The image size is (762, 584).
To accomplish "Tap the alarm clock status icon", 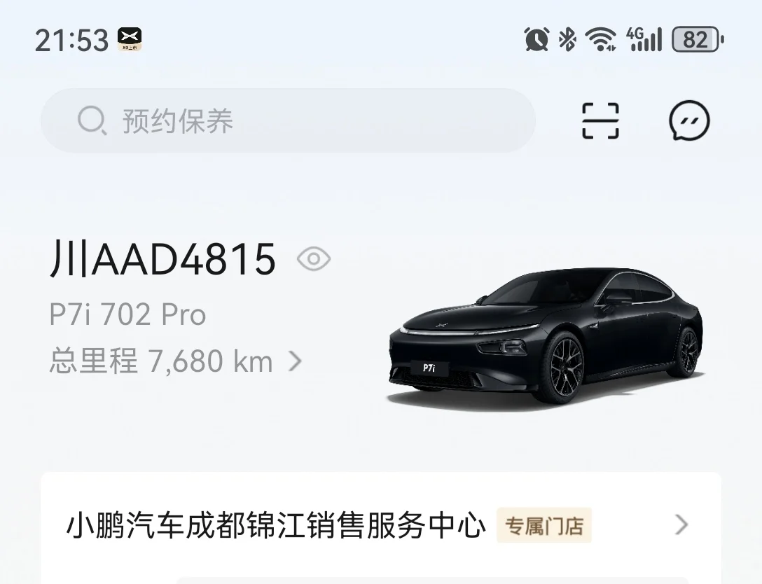I will click(x=536, y=39).
